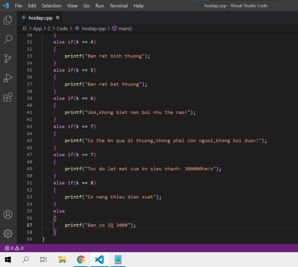Click line number 31 in gutter

(x=29, y=42)
